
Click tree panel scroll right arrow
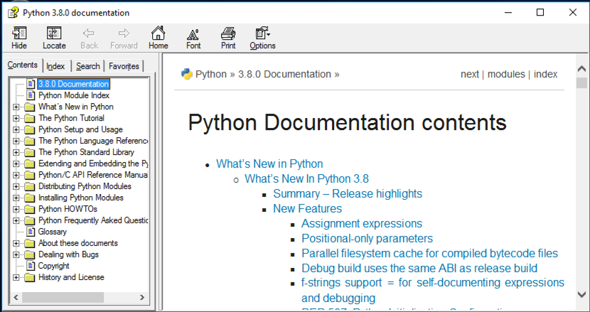[142, 297]
